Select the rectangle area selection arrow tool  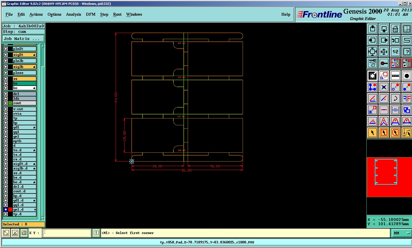[x=384, y=133]
